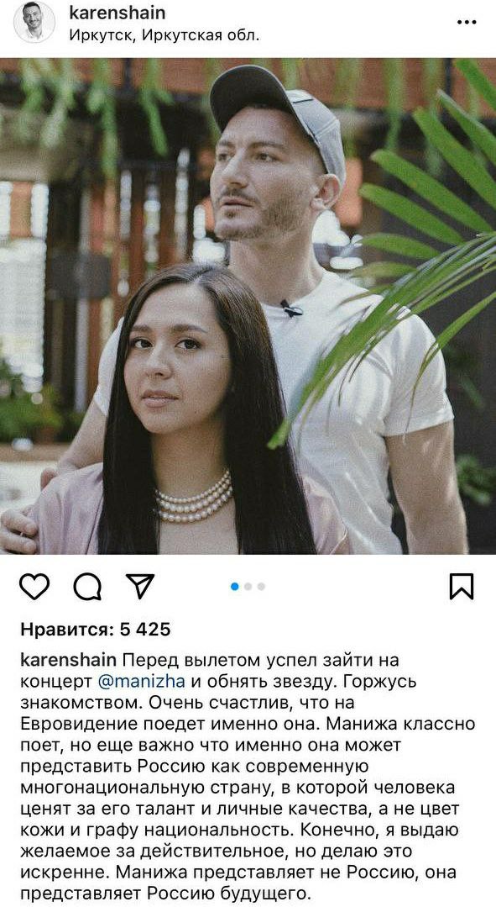Save the post with the bookmark icon
This screenshot has height=907, width=496.
pyautogui.click(x=462, y=586)
